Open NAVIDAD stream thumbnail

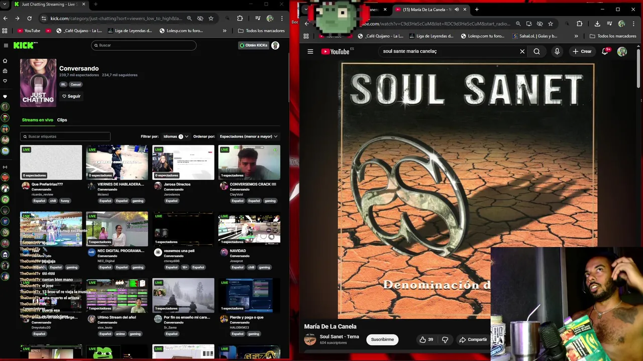[x=249, y=229]
